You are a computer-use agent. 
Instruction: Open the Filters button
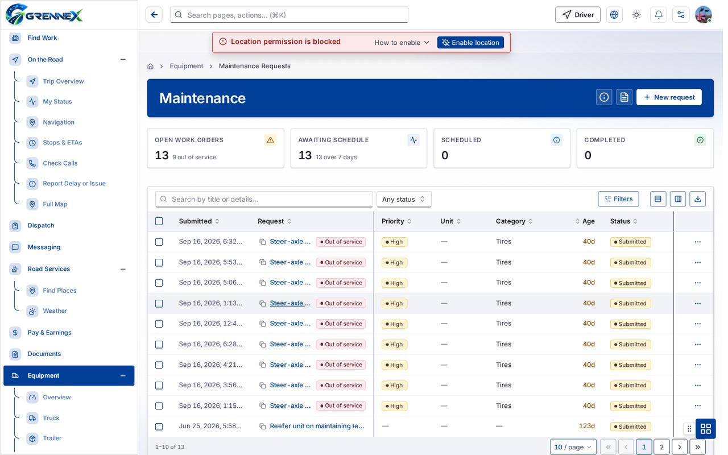(618, 199)
